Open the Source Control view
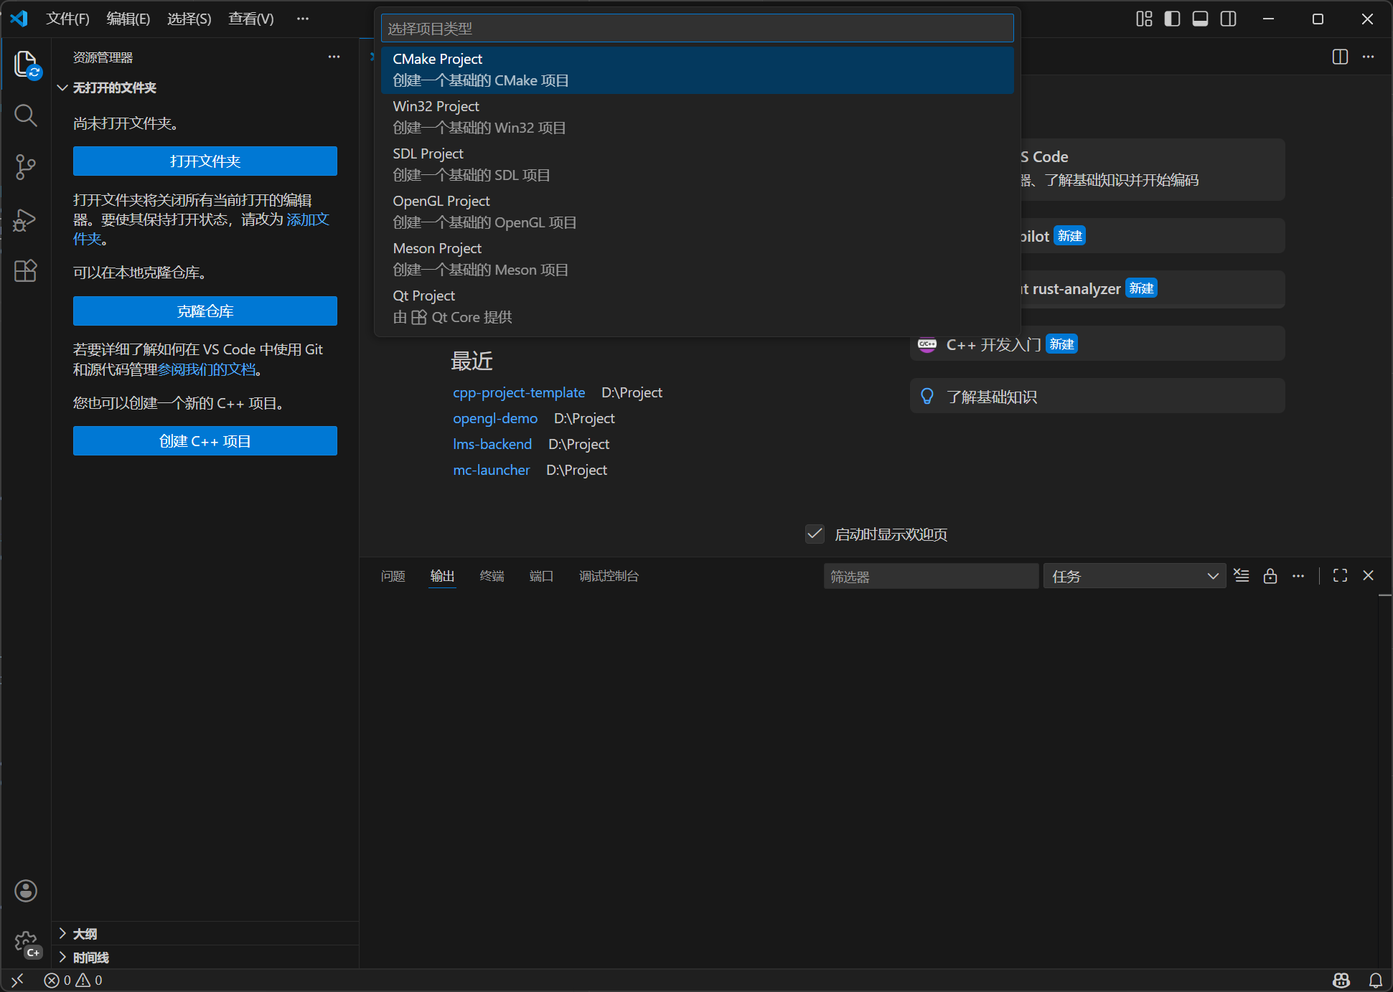 click(26, 166)
